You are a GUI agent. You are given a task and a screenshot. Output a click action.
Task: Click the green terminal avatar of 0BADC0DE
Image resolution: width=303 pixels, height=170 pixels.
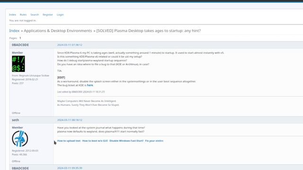(x=18, y=64)
